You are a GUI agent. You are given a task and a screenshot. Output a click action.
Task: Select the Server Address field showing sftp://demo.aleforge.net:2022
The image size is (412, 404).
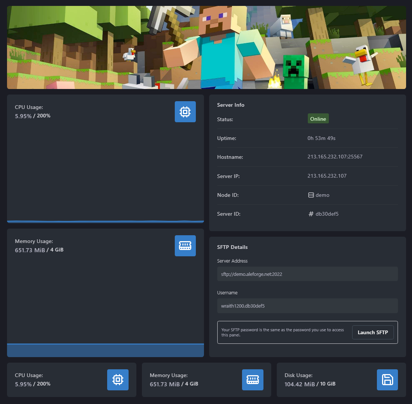pyautogui.click(x=307, y=274)
